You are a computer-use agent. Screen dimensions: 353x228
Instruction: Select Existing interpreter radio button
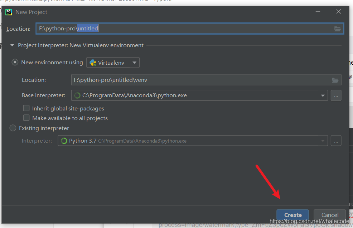[x=13, y=128]
